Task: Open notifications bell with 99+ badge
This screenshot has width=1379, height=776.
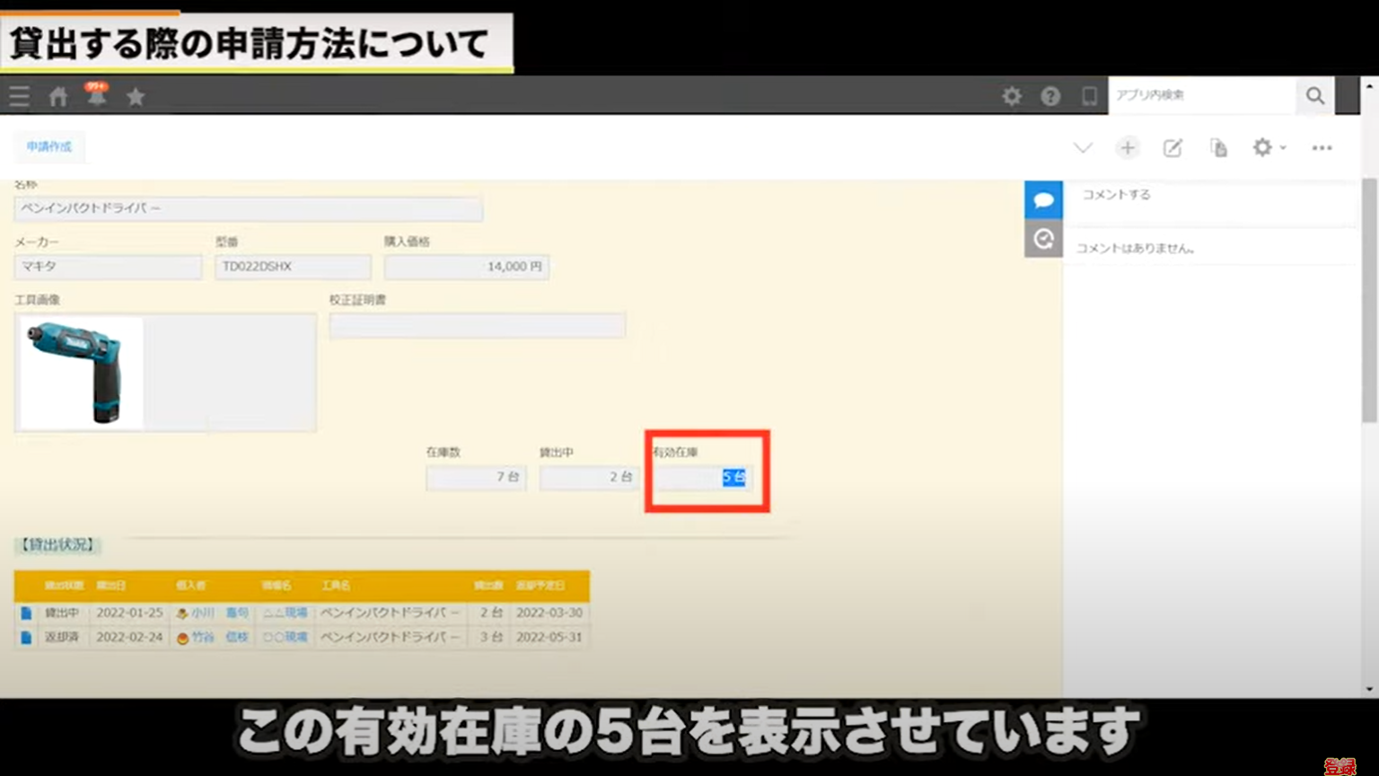Action: tap(96, 95)
